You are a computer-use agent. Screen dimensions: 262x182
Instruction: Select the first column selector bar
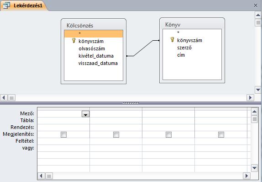click(x=63, y=109)
